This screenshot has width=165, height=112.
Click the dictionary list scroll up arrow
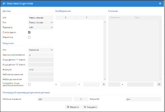point(160,22)
